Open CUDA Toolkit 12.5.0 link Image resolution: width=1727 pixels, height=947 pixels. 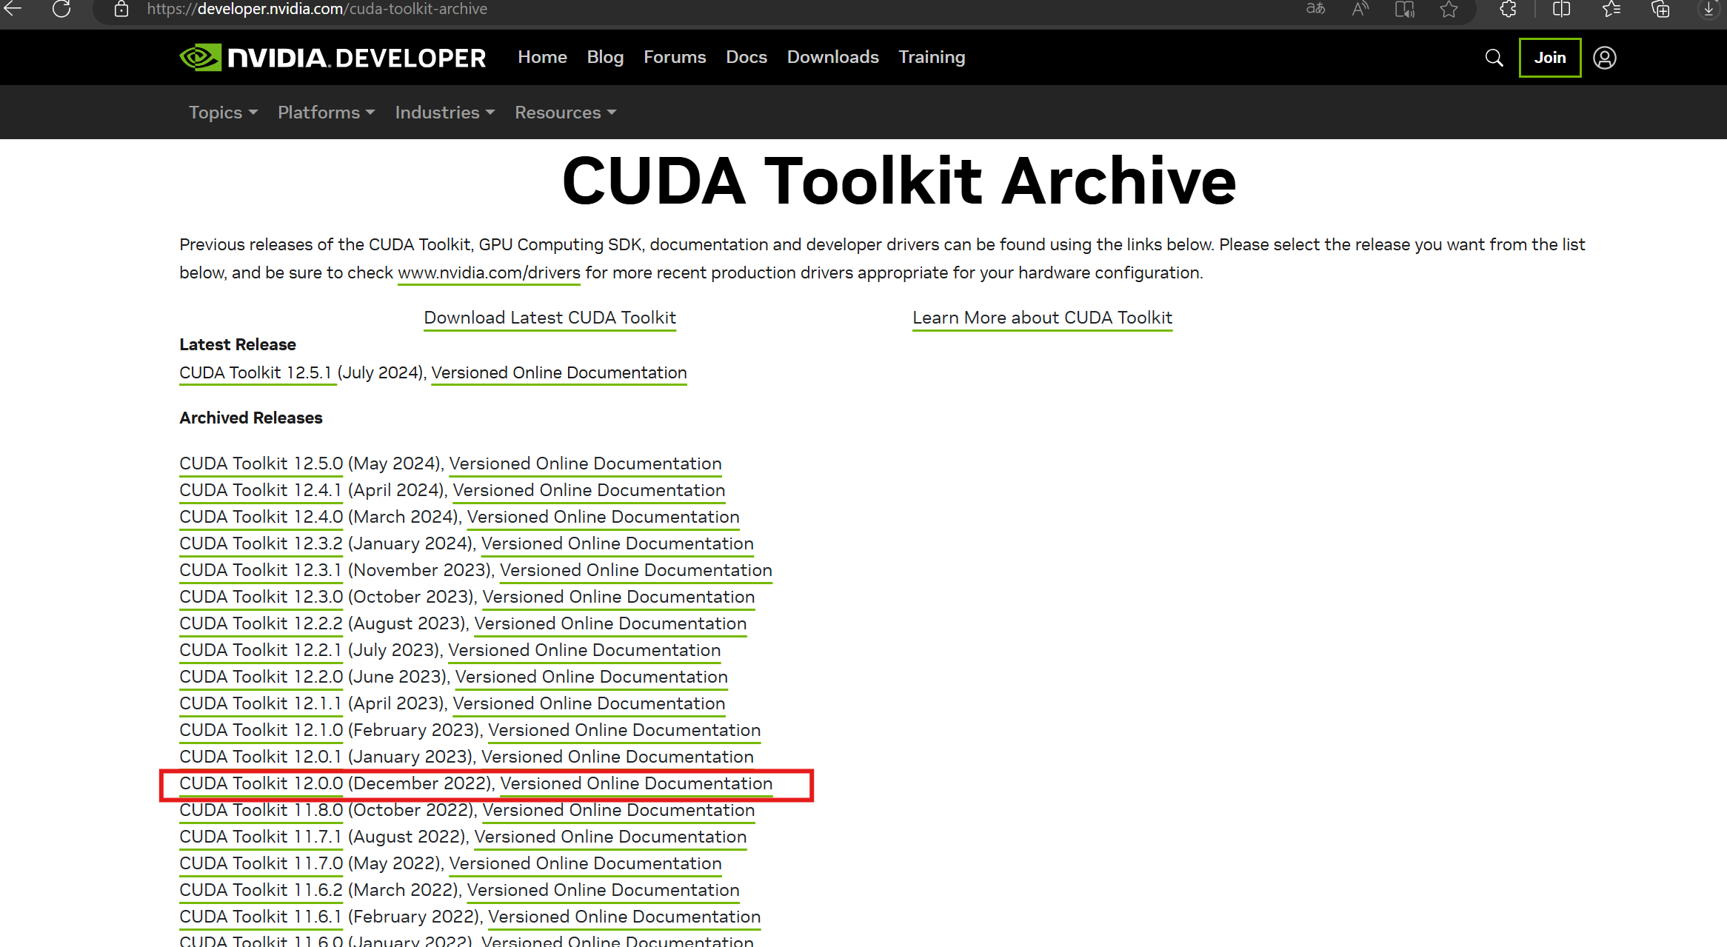[261, 464]
